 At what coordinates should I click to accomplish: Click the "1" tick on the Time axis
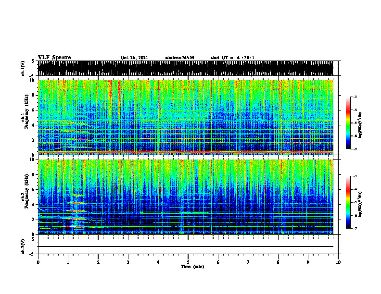tap(68, 262)
